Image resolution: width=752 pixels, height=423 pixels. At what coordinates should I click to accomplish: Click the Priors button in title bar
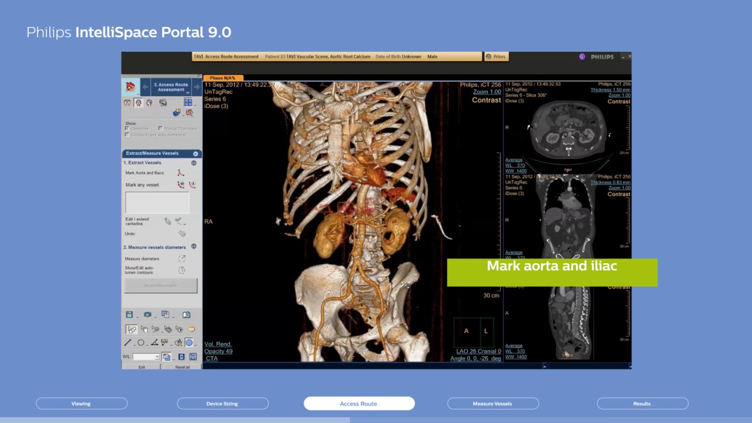tap(496, 56)
